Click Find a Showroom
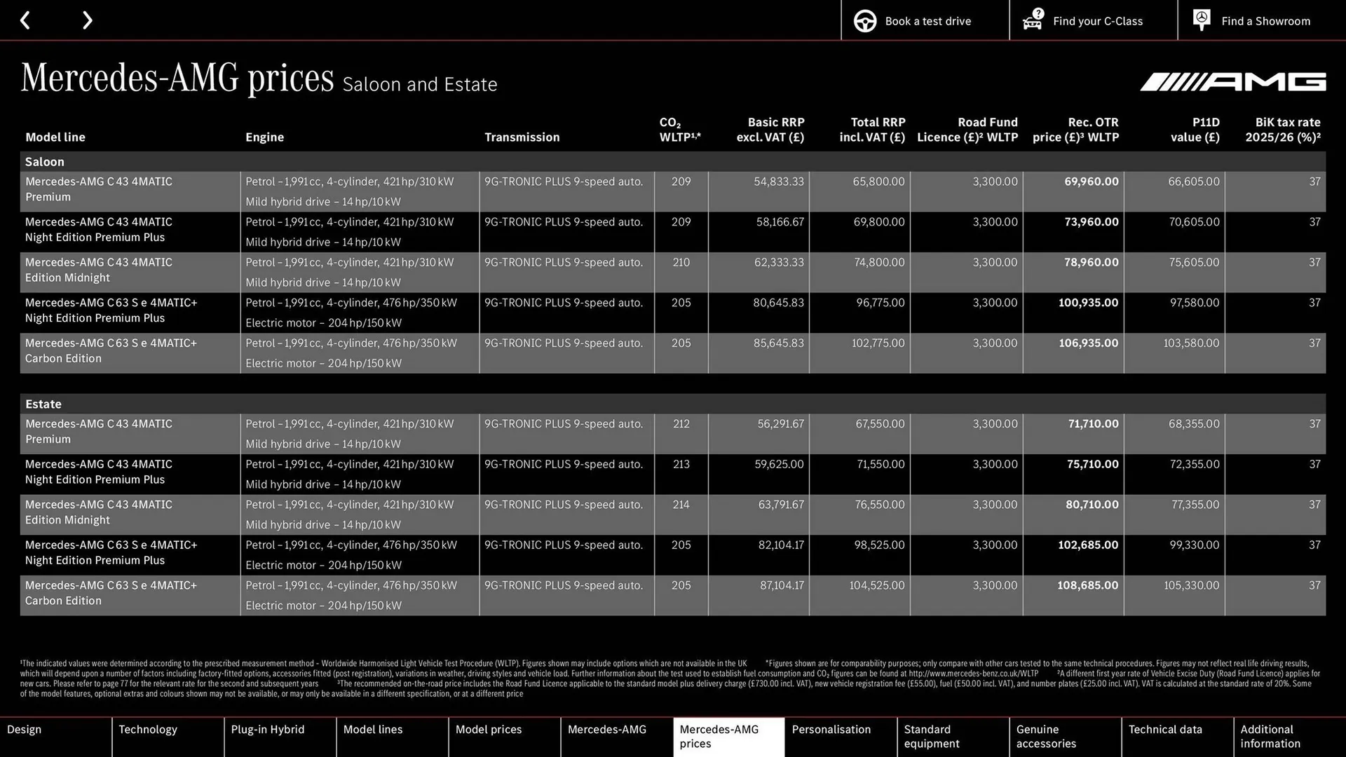The width and height of the screenshot is (1346, 757). pos(1265,20)
